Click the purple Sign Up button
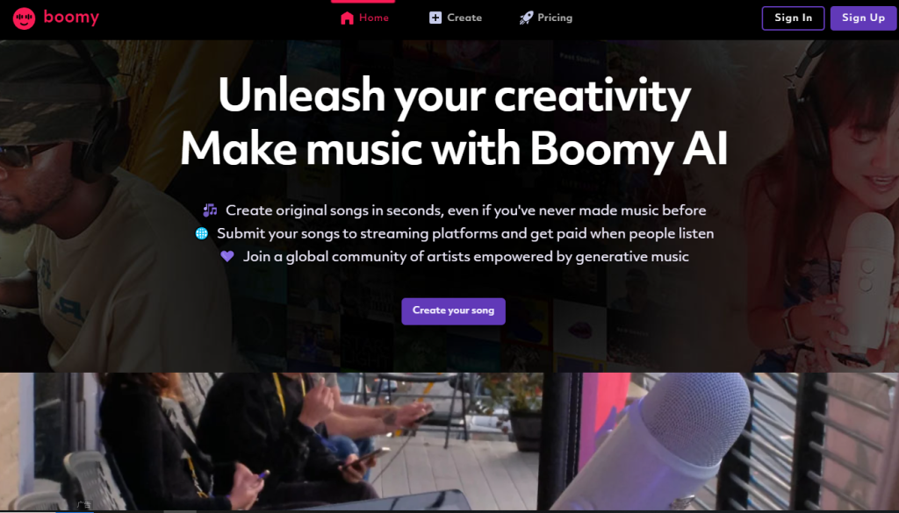899x513 pixels. [x=863, y=18]
